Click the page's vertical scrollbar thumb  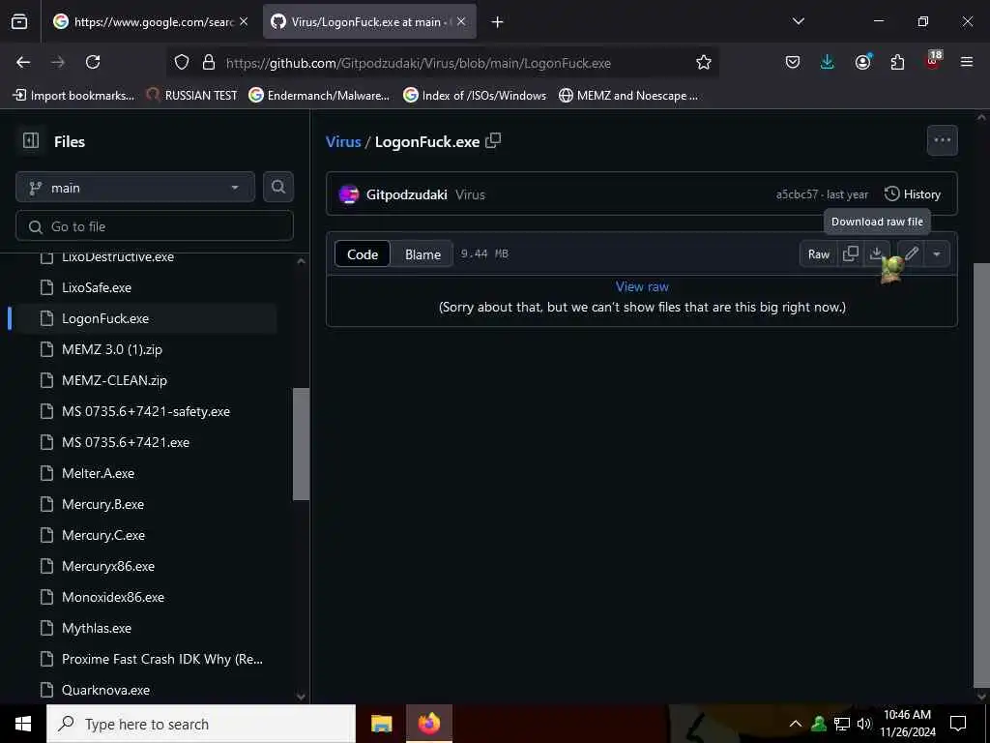(981, 475)
